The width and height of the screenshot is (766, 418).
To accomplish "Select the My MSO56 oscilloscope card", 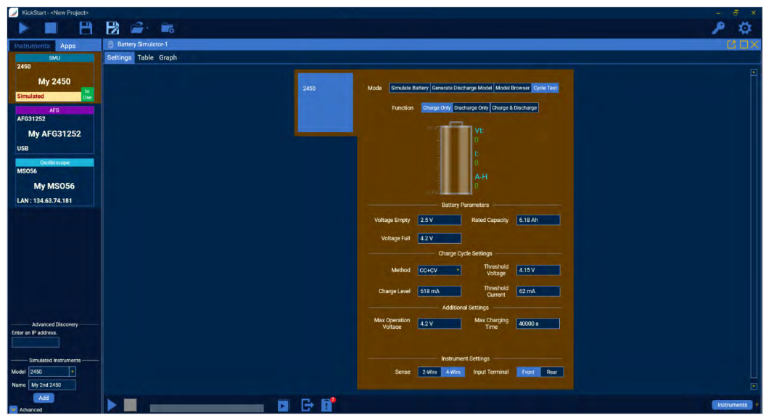I will [54, 182].
